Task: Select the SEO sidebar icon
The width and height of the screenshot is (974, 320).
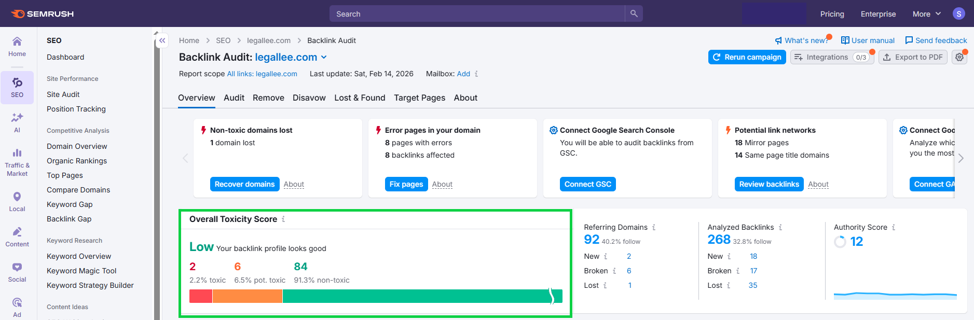Action: (17, 88)
